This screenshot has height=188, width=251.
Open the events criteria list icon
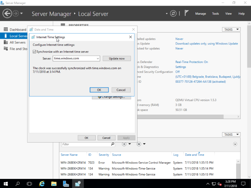coord(124,144)
